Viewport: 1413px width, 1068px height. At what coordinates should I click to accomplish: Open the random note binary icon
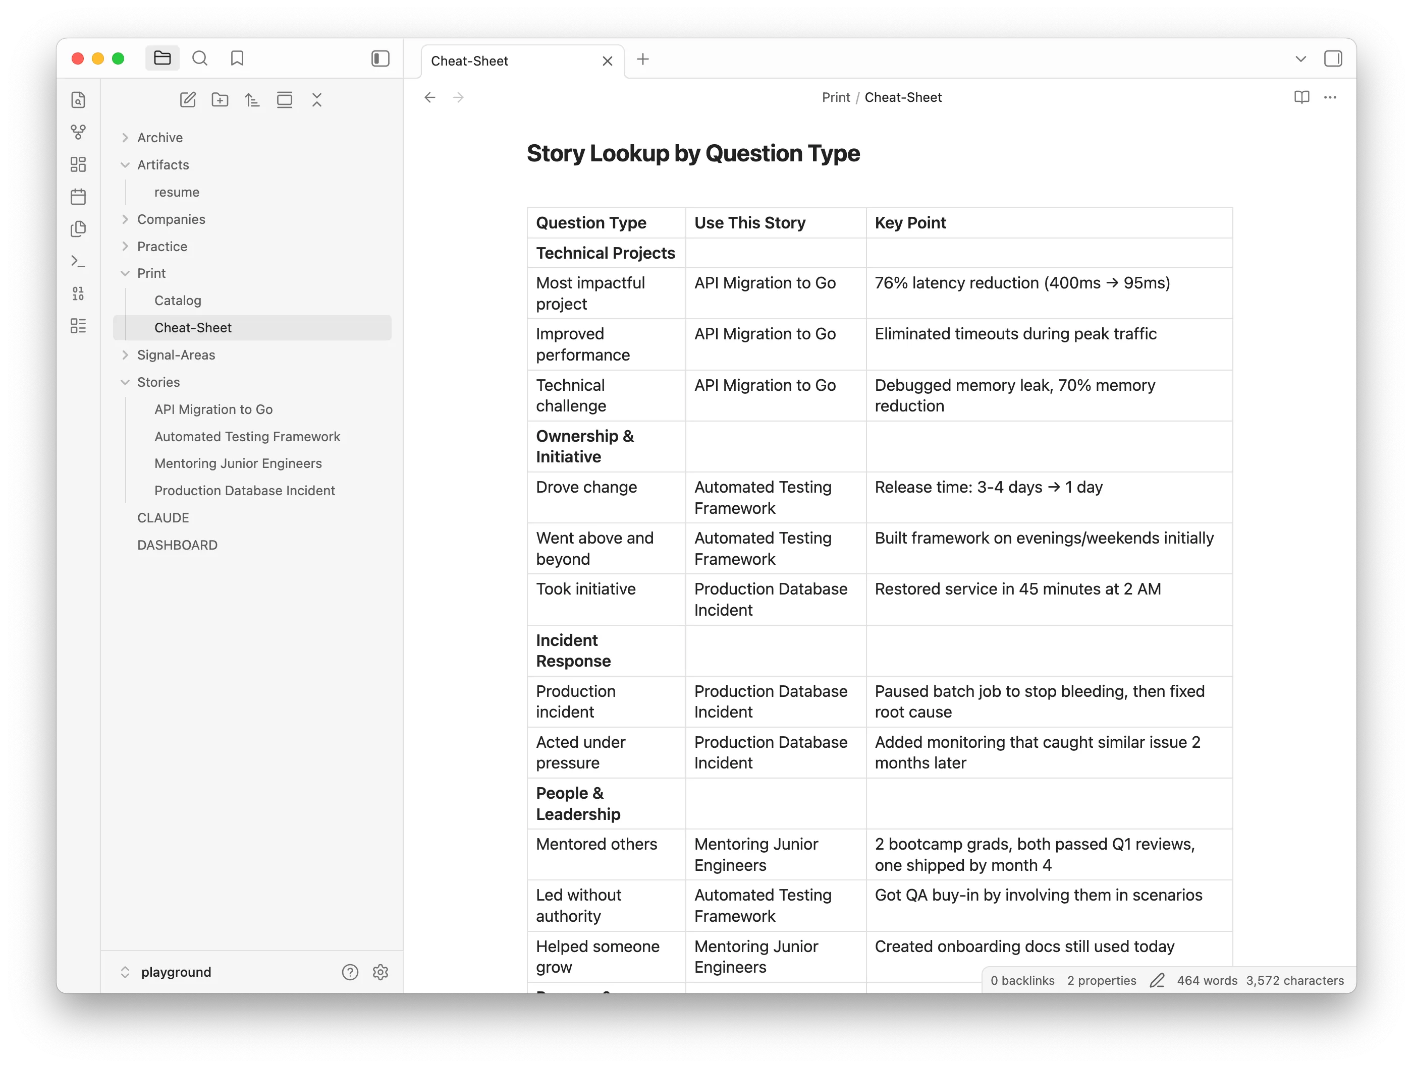(78, 293)
